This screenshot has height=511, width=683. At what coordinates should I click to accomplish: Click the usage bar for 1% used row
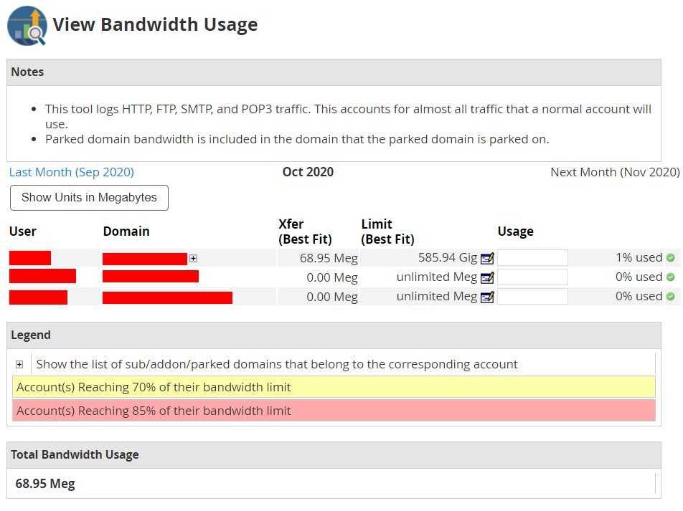coord(532,258)
